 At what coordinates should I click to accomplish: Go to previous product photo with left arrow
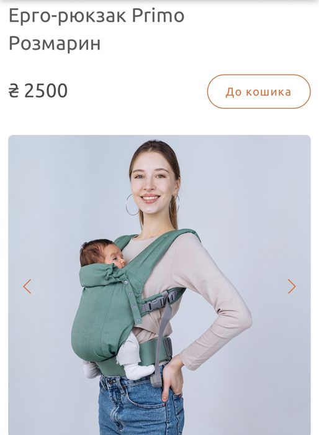click(27, 286)
